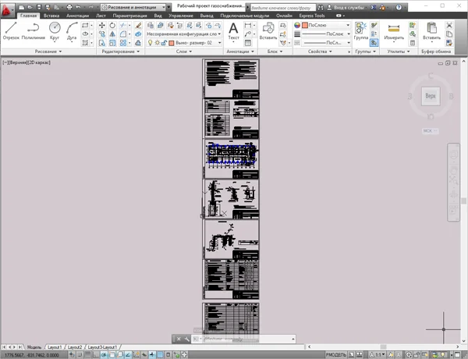The image size is (468, 359).
Task: Click the МСК coordinate system button
Action: [430, 131]
